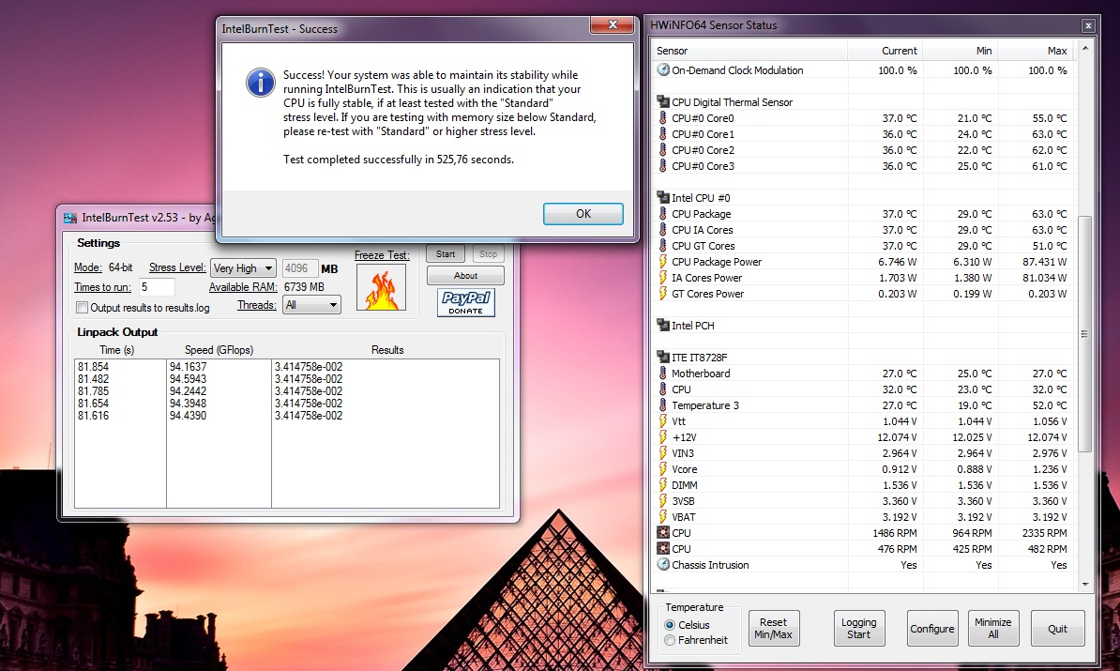Click the Intel PCH chip icon
This screenshot has width=1120, height=671.
coord(663,325)
